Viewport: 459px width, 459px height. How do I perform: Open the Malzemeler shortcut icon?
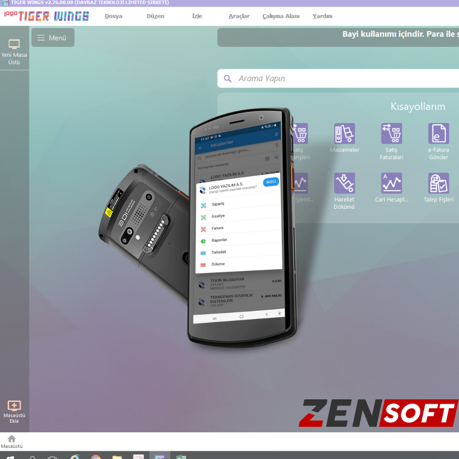[344, 134]
